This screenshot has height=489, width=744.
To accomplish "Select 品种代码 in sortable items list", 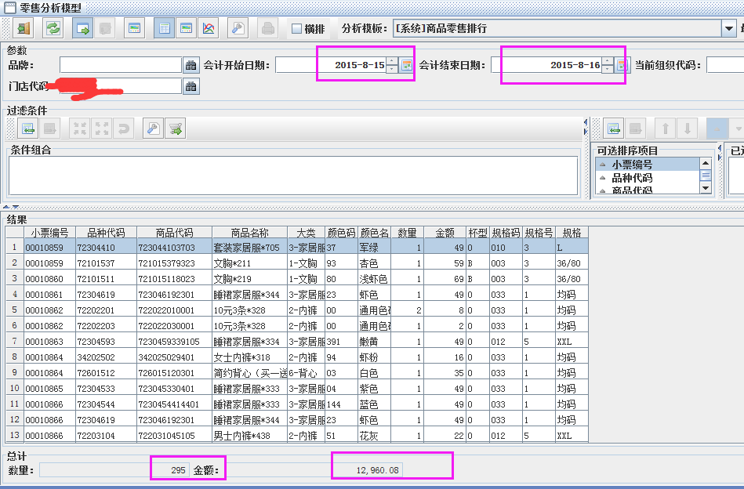I will point(632,178).
